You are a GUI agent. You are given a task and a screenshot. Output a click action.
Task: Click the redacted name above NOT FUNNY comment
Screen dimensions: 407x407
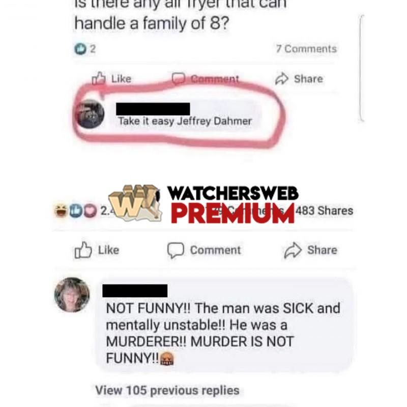[x=135, y=290]
